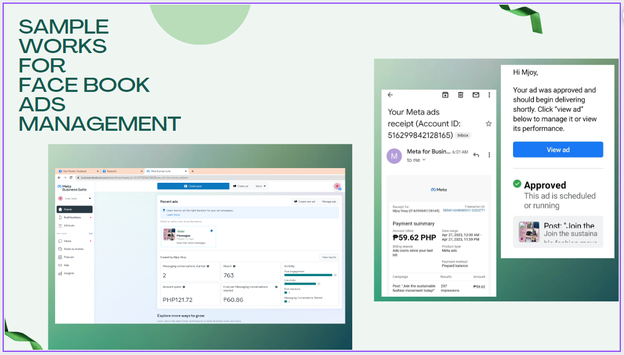Click the mark-as-unread envelope icon

(x=476, y=95)
